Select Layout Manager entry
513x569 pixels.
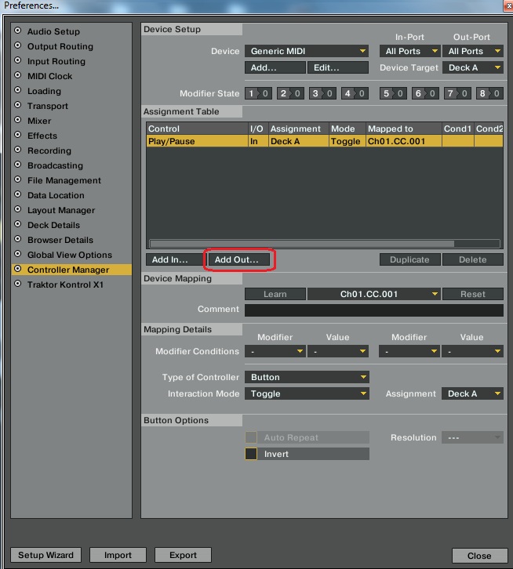pos(61,210)
